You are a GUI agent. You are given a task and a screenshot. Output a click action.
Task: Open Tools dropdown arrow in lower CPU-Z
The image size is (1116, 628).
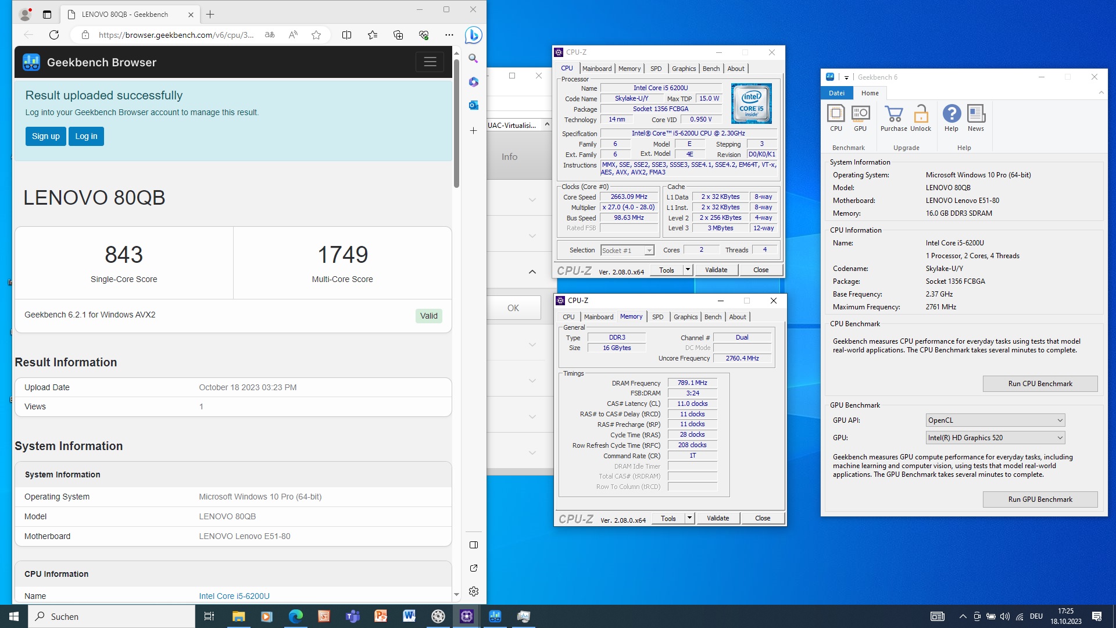(x=689, y=518)
